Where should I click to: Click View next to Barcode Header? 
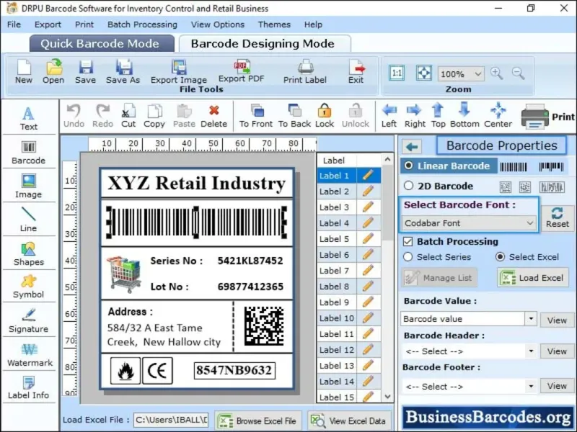pyautogui.click(x=557, y=351)
